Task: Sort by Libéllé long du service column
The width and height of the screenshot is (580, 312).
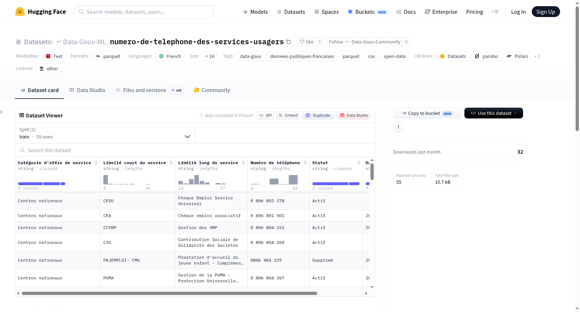Action: click(243, 163)
